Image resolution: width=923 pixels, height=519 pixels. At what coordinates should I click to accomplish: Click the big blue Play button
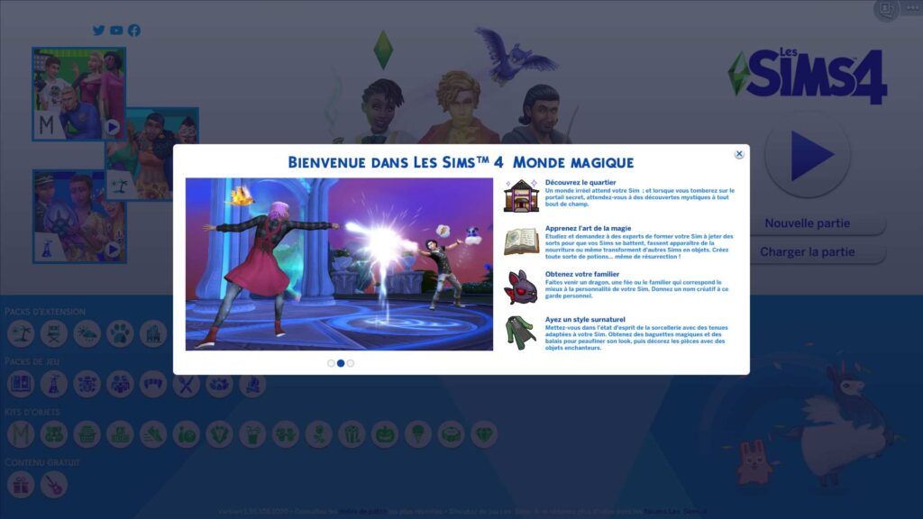(x=807, y=155)
